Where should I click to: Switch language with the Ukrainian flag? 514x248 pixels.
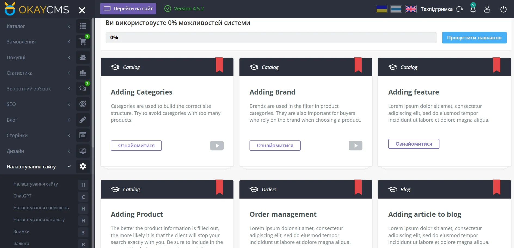coord(381,9)
